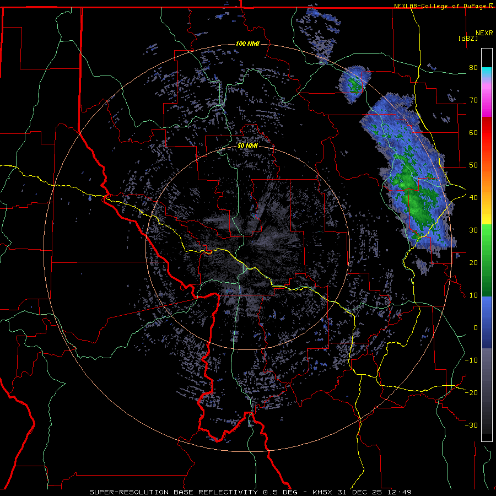Click the -20 dBZ scale value
This screenshot has width=496, height=496.
click(471, 393)
